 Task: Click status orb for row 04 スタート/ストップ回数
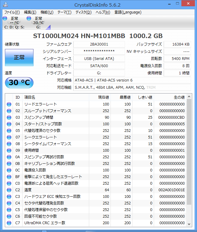[9, 124]
